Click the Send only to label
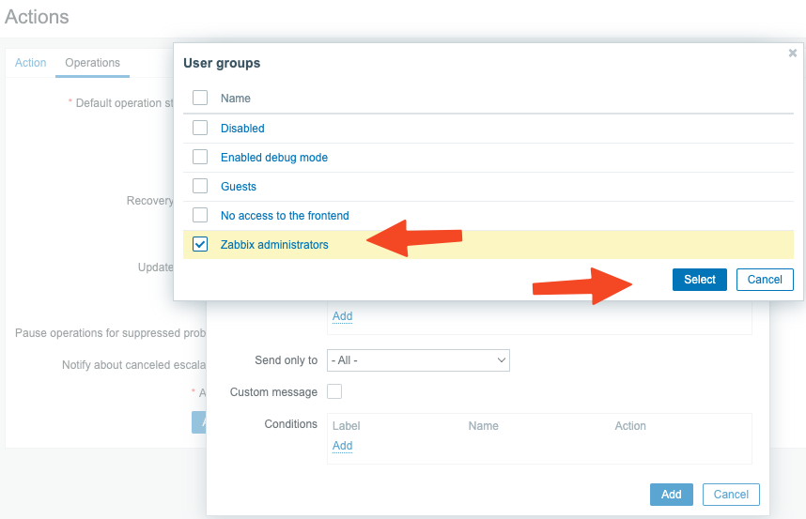Image resolution: width=806 pixels, height=519 pixels. [287, 360]
